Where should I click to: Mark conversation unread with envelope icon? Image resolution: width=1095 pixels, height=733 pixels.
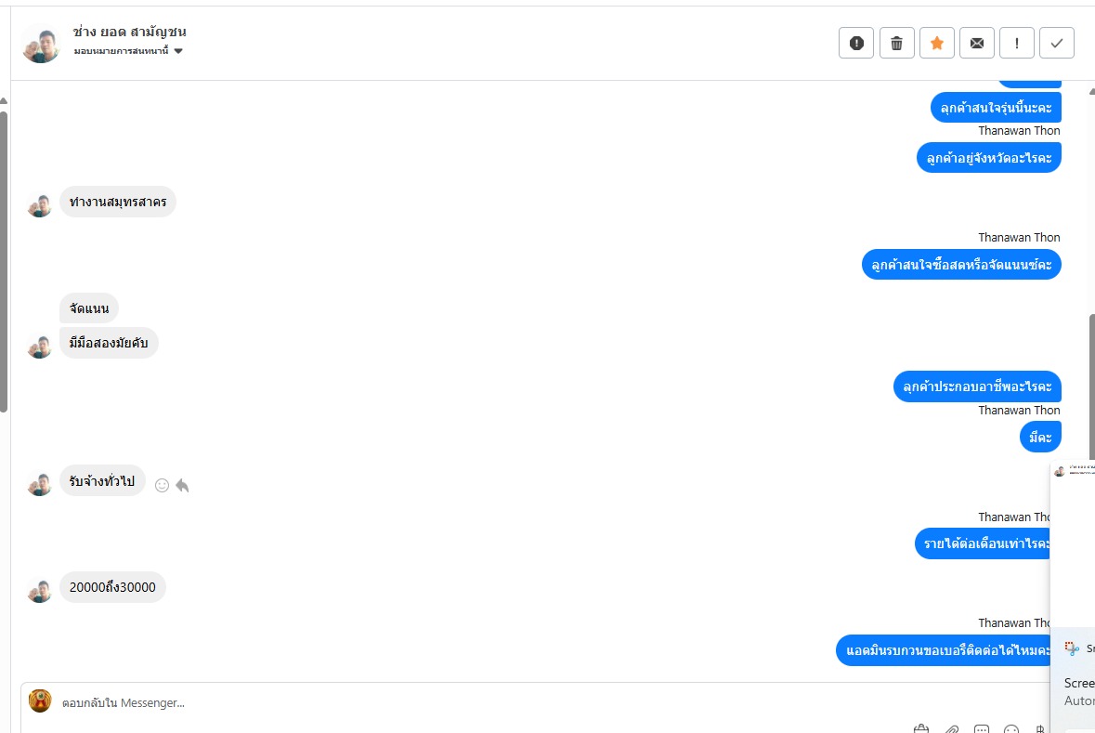pyautogui.click(x=977, y=43)
